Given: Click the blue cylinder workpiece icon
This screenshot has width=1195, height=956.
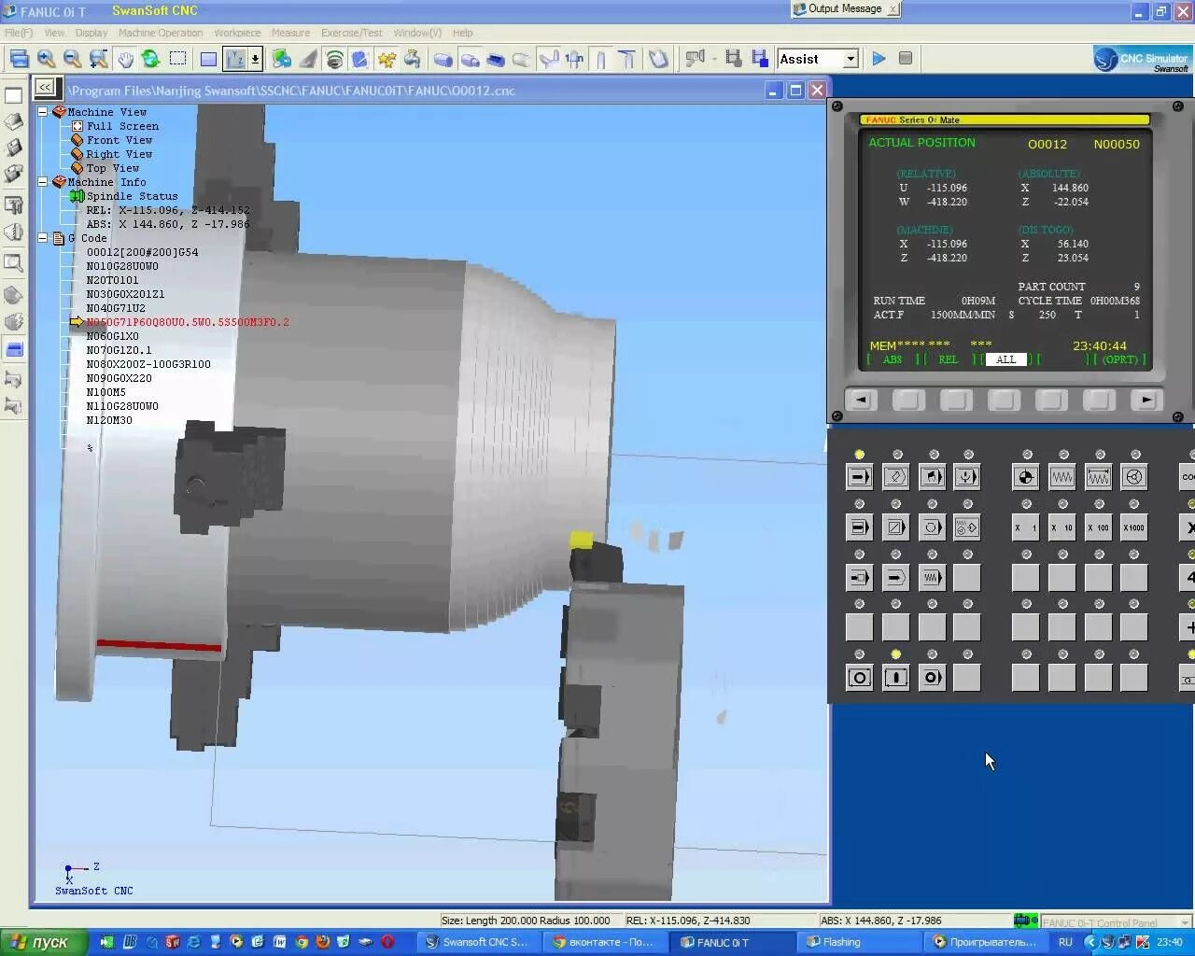Looking at the screenshot, I should pyautogui.click(x=443, y=59).
